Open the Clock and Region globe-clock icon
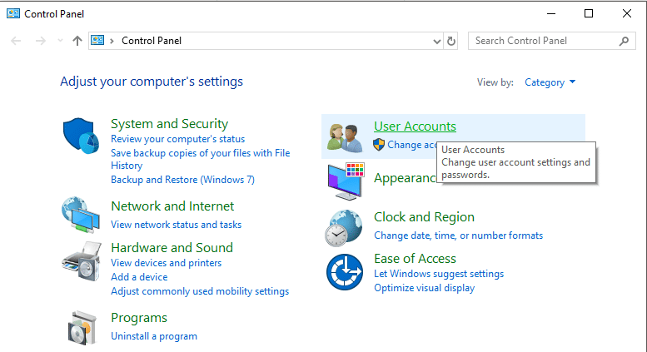This screenshot has height=352, width=647. click(344, 228)
